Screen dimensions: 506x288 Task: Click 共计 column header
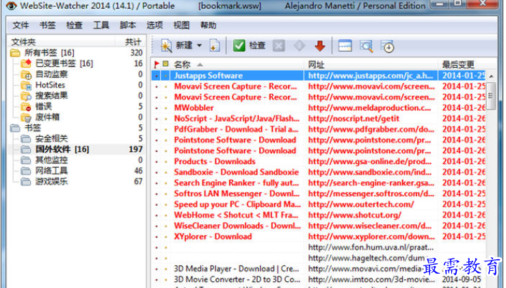pos(133,42)
